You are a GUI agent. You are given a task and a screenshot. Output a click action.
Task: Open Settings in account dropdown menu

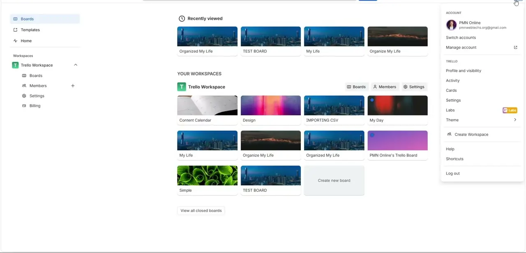(x=482, y=101)
